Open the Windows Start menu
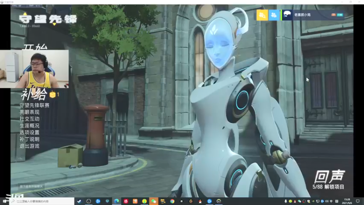The width and height of the screenshot is (364, 205). 5,201
